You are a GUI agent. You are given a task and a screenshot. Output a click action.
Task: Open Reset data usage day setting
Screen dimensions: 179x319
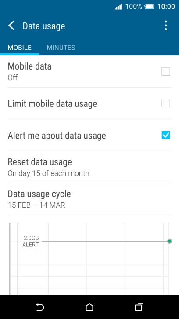pos(89,167)
